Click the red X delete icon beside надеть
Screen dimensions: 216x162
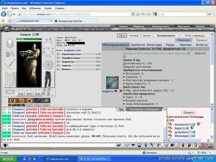pos(121,91)
